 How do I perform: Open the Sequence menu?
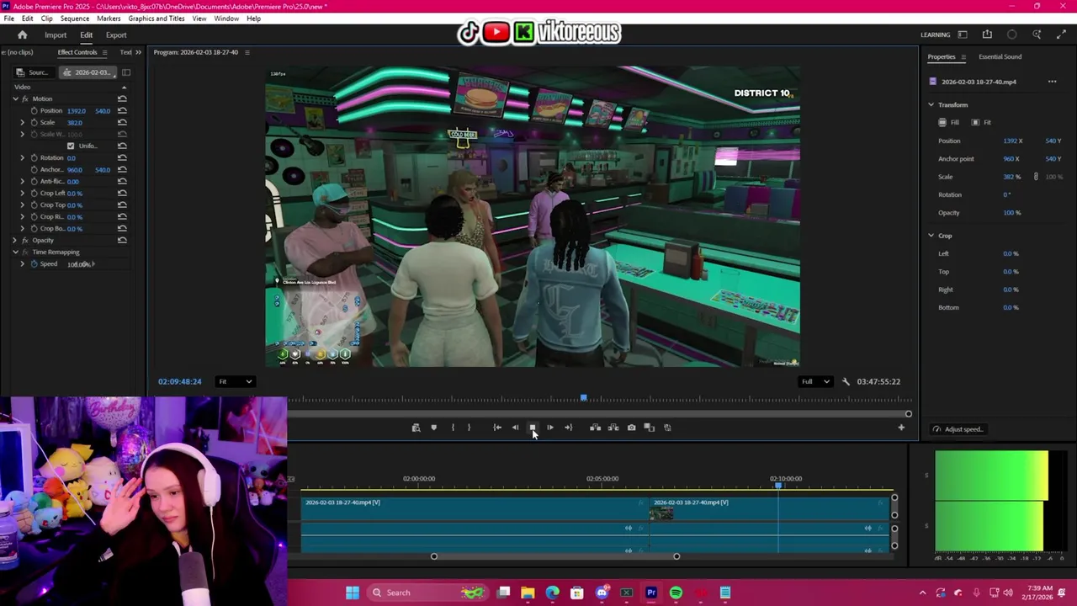(74, 19)
